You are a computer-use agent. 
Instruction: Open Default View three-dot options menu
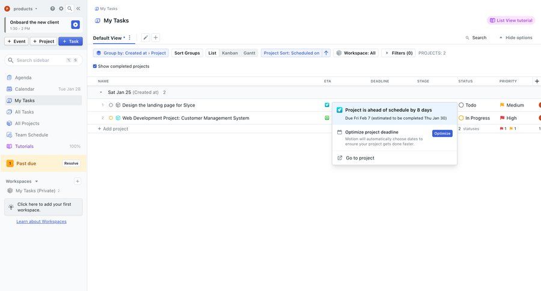[129, 38]
